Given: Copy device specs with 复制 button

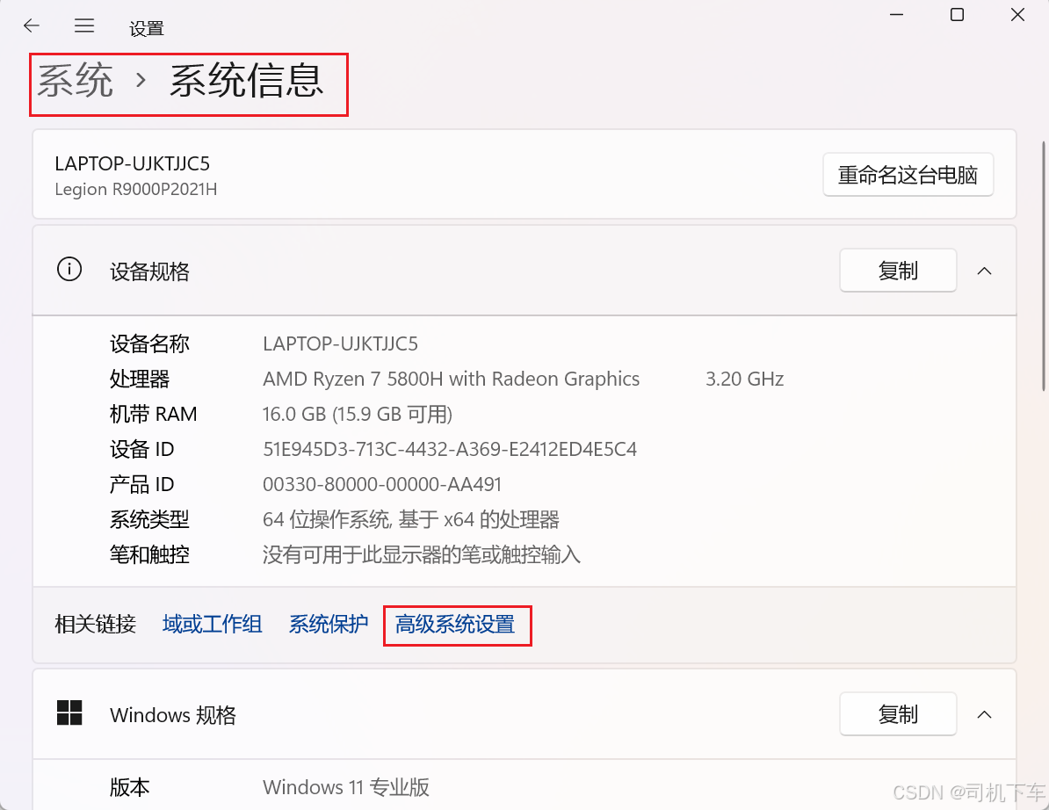Looking at the screenshot, I should click(898, 271).
